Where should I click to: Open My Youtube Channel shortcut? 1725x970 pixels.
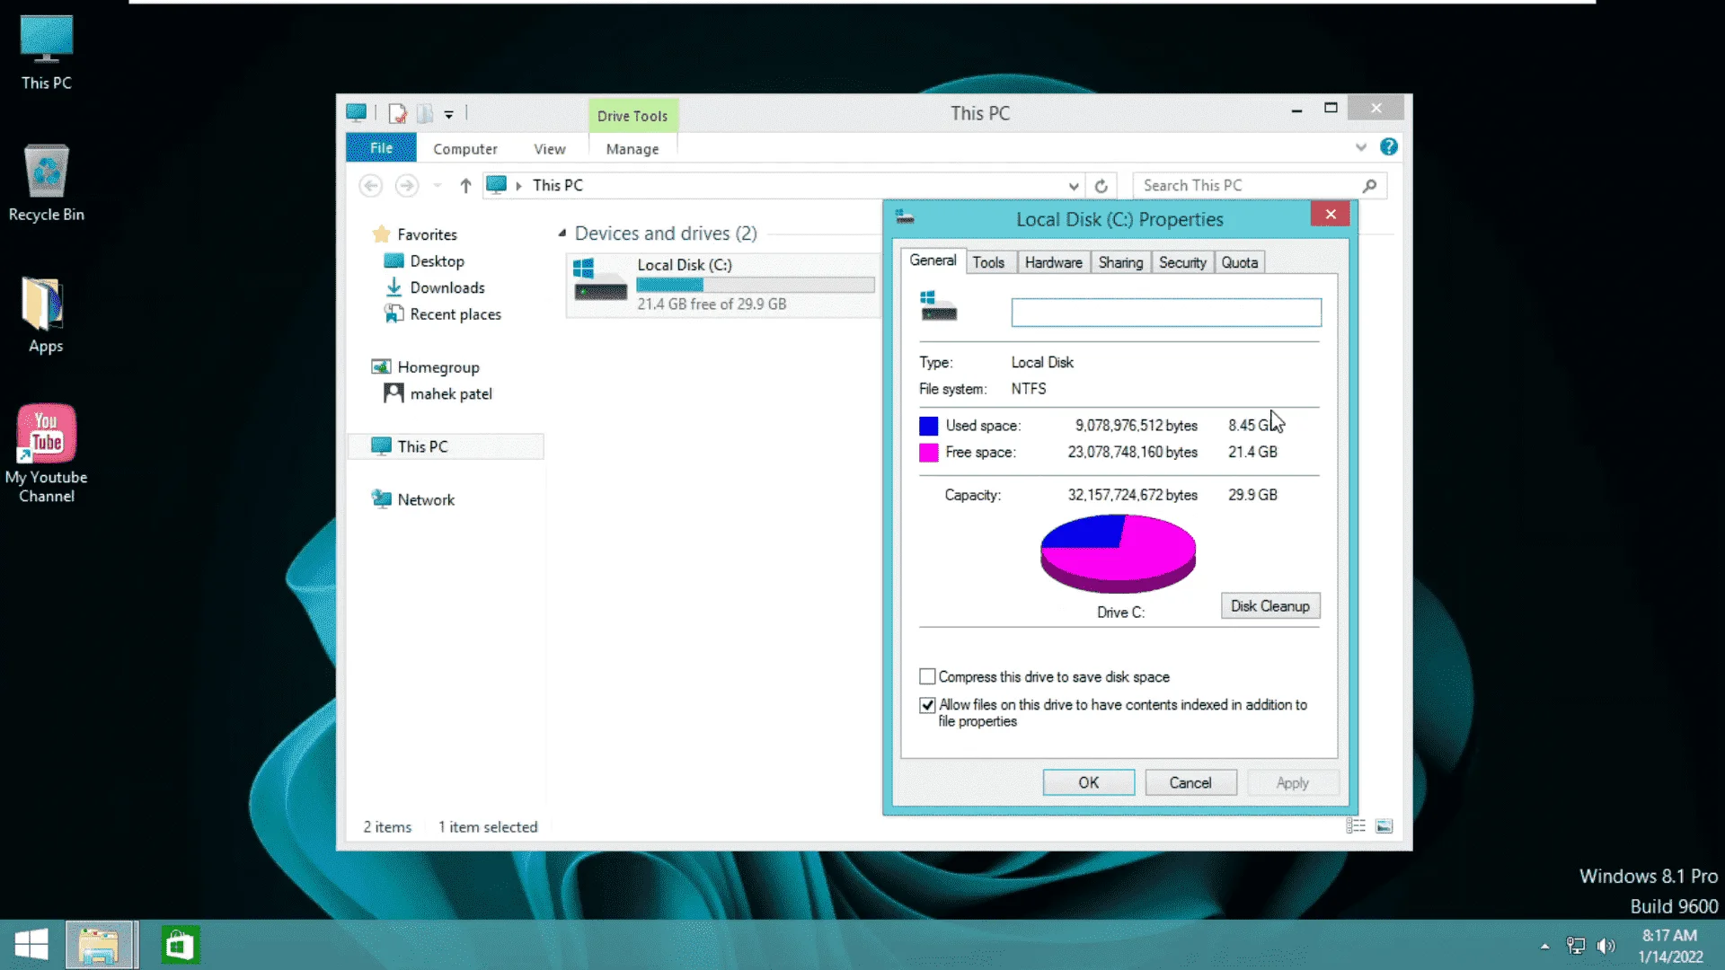46,454
